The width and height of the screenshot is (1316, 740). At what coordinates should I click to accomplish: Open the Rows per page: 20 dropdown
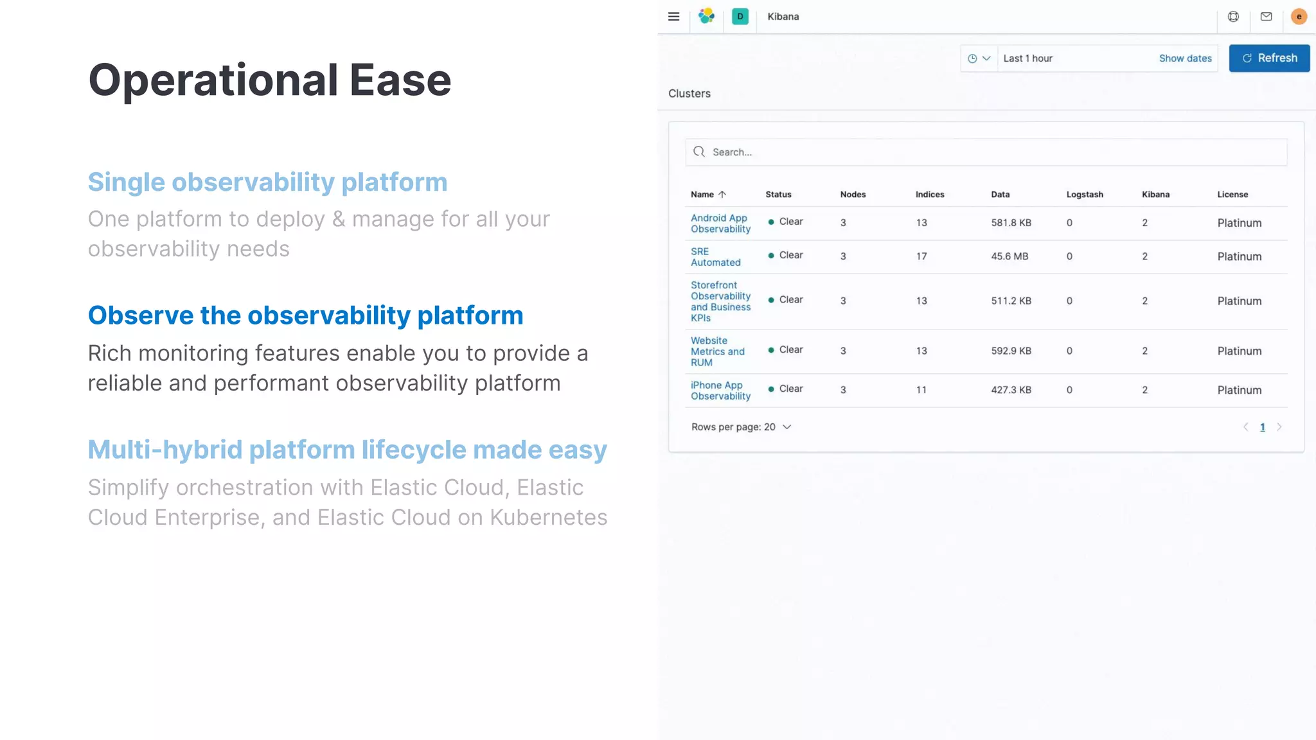[x=741, y=427]
